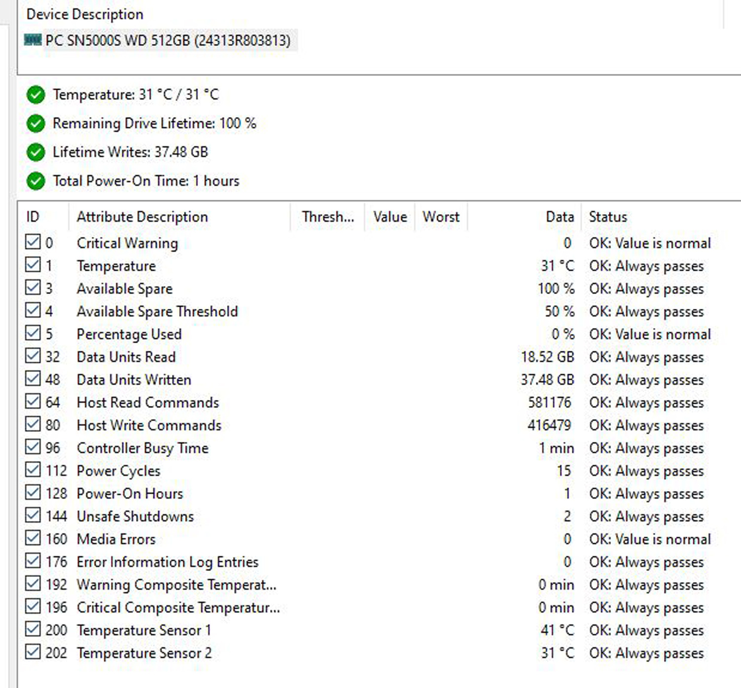The image size is (741, 688).
Task: Click the green check icon beside Total Power-On Time
Action: point(36,181)
